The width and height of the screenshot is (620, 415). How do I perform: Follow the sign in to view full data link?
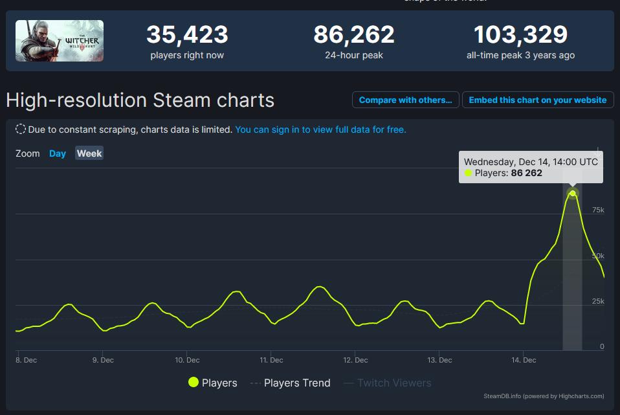[320, 129]
